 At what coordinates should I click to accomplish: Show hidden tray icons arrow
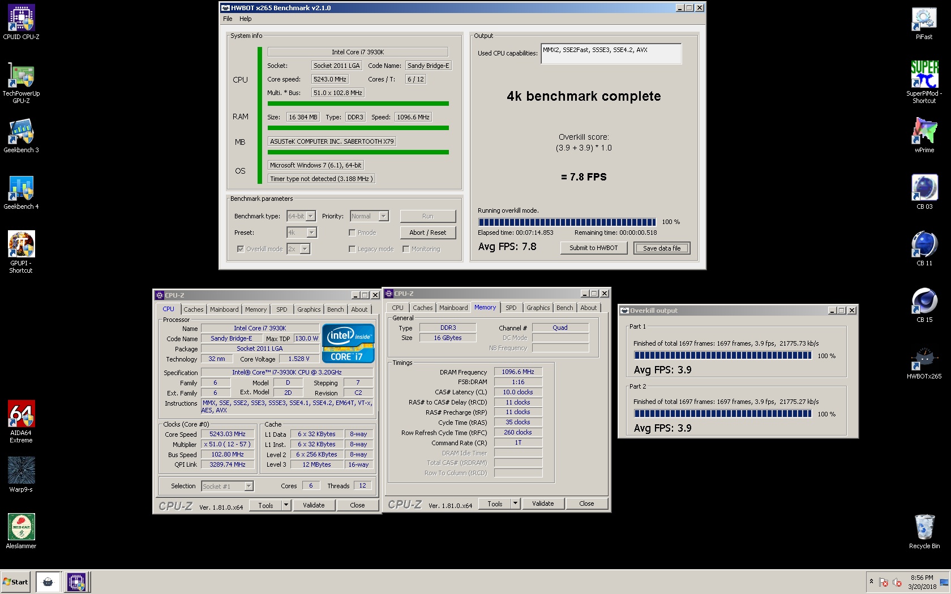871,582
